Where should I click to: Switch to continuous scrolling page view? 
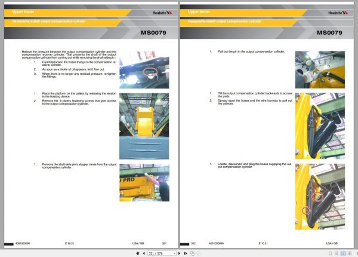tap(337, 253)
